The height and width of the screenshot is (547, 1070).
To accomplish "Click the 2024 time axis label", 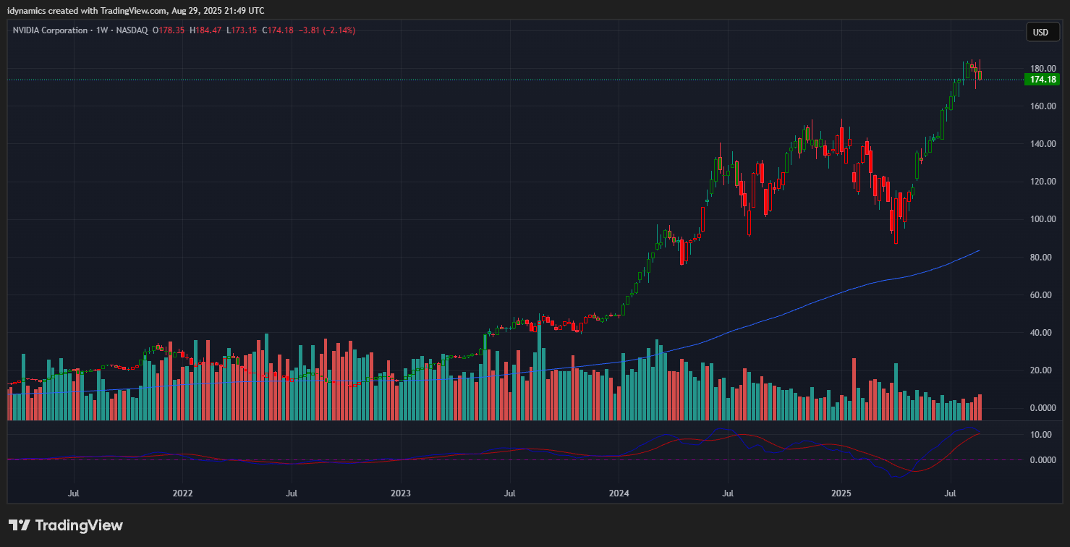I will tap(619, 493).
